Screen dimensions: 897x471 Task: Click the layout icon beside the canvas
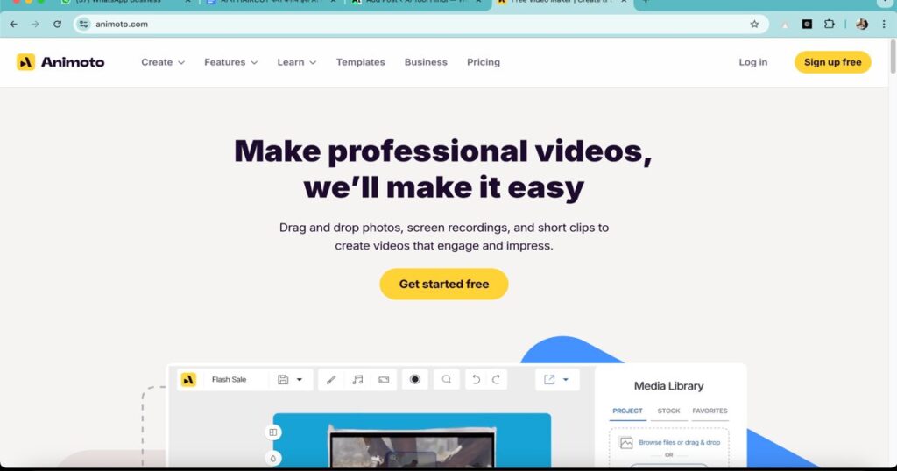273,432
